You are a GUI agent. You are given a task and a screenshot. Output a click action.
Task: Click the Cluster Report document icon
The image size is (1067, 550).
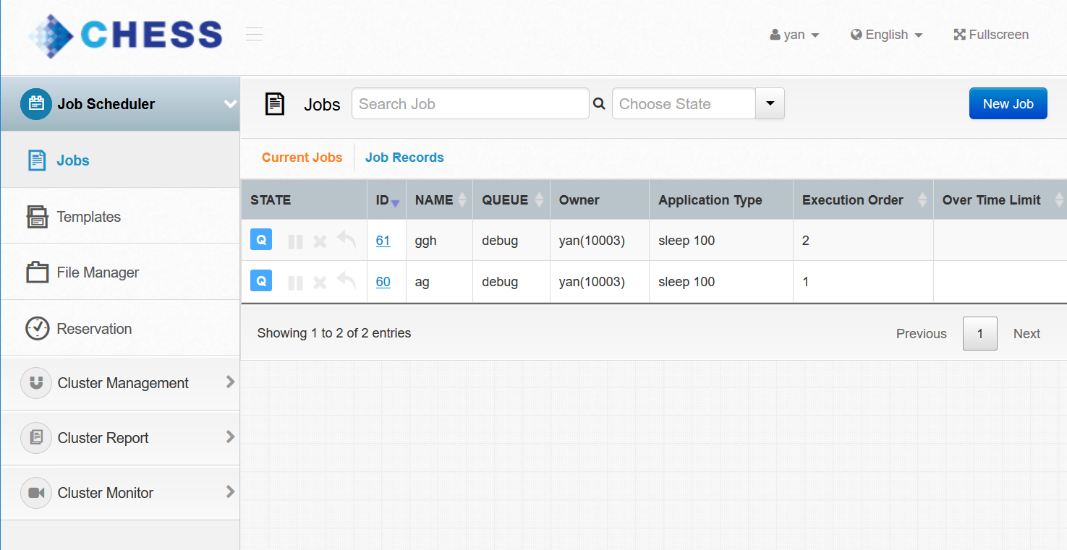pyautogui.click(x=36, y=438)
